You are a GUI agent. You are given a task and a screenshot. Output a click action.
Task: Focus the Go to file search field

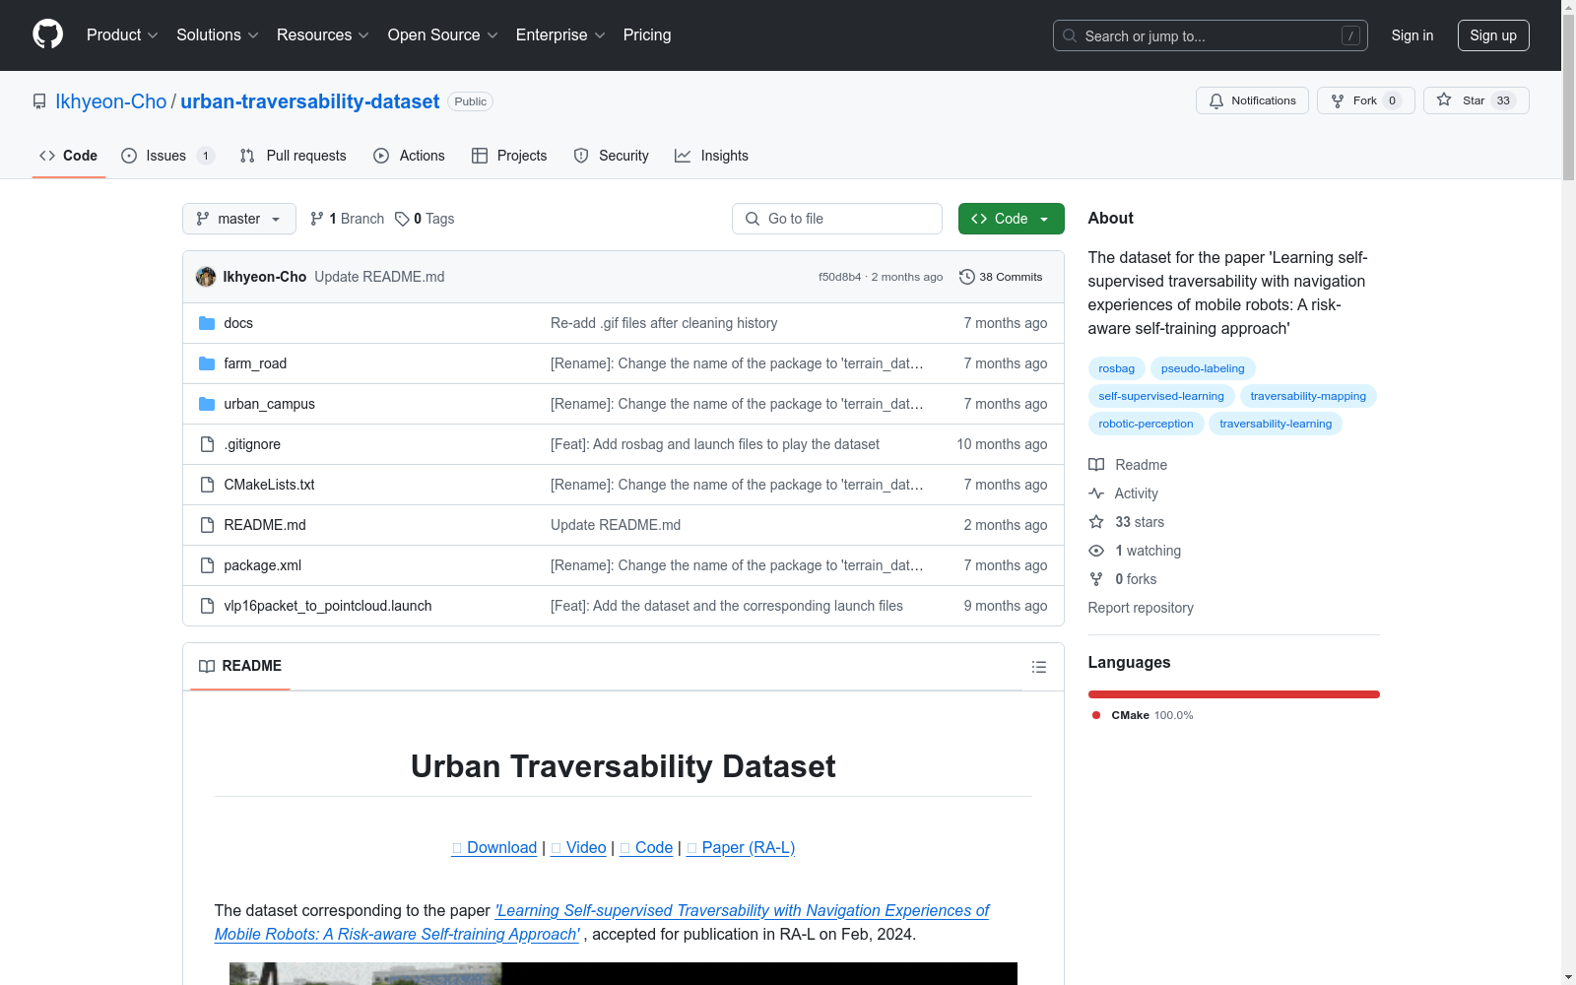tap(837, 219)
